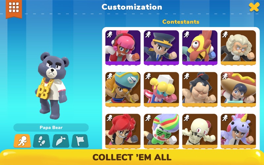Viewport: 264px width, 165px height.
Task: Select the pink candy chef contestant
Action: [161, 89]
